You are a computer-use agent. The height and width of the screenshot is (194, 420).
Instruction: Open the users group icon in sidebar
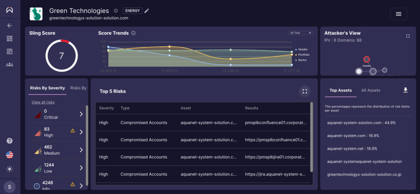click(x=10, y=64)
